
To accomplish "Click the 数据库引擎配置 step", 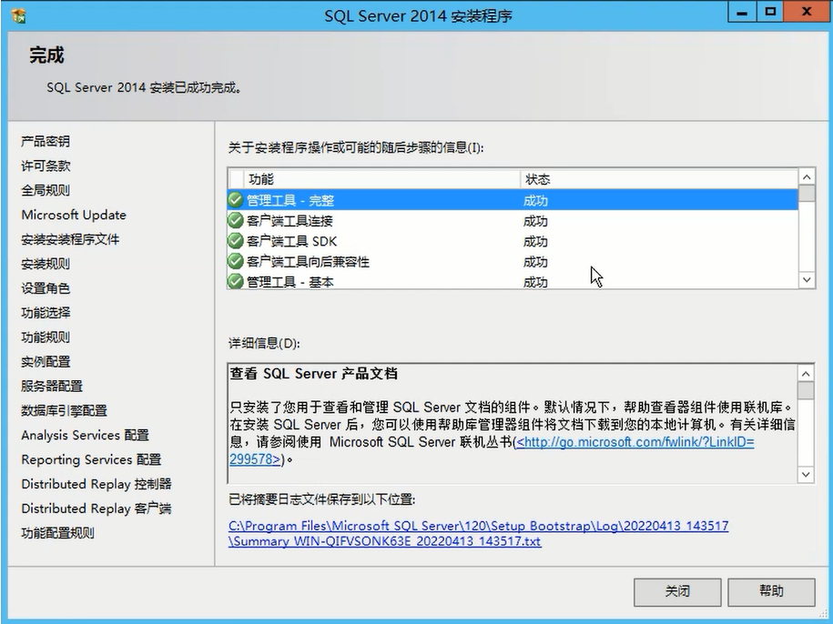I will tap(65, 410).
